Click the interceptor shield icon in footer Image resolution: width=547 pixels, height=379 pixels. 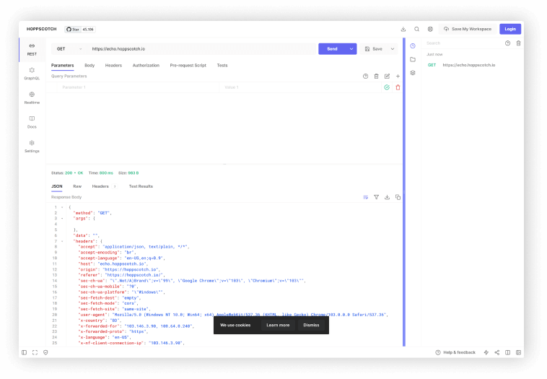tap(45, 352)
